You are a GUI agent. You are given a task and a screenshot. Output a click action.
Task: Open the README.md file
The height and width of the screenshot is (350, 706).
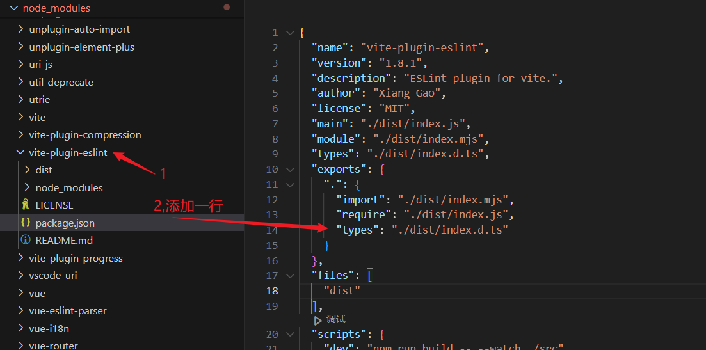(x=64, y=240)
